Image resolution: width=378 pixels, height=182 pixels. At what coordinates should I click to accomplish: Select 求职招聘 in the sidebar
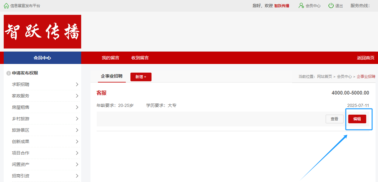[x=21, y=84]
